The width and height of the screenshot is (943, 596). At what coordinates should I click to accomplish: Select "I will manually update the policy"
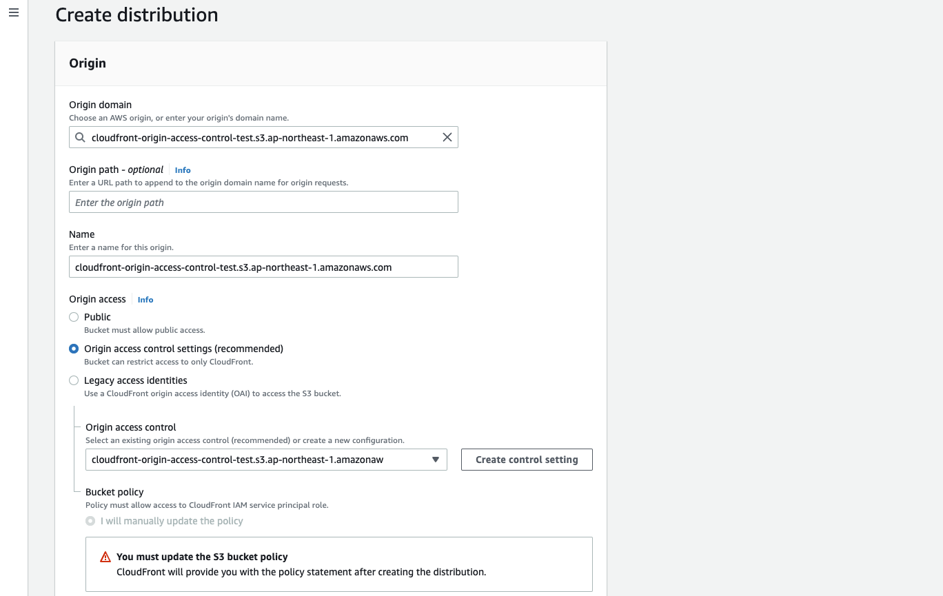[x=90, y=521]
